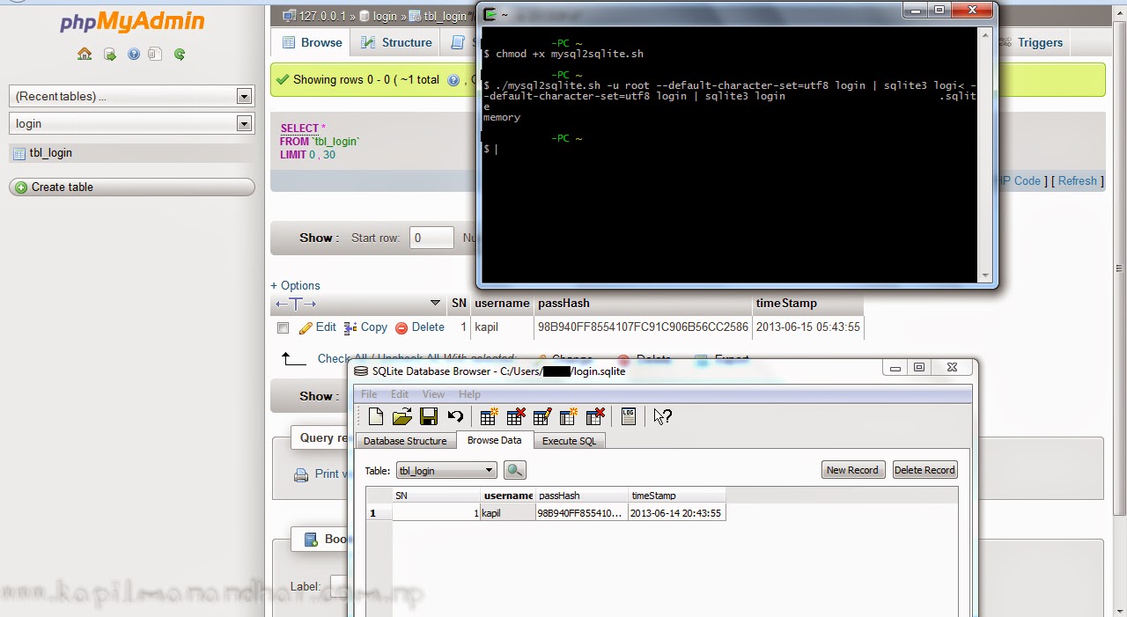
Task: Click the New Record button
Action: click(x=852, y=470)
